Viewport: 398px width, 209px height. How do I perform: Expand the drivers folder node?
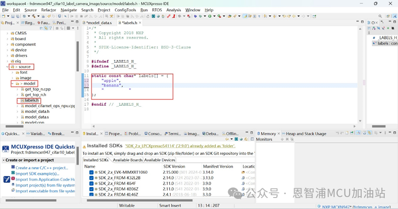click(7, 56)
